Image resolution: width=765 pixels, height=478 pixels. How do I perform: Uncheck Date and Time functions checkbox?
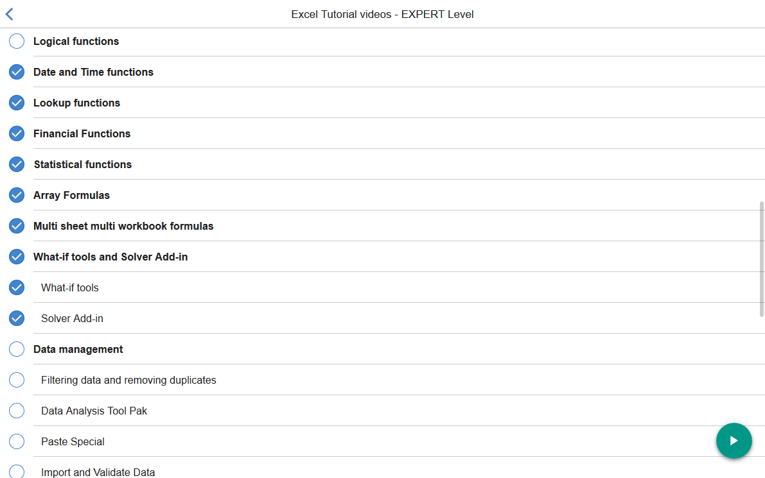17,72
